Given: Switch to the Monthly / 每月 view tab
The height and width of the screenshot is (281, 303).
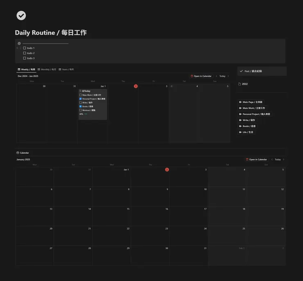Looking at the screenshot, I should point(47,69).
